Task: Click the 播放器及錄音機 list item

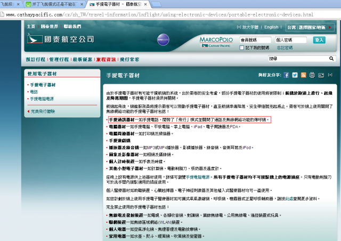Action: click(x=181, y=148)
